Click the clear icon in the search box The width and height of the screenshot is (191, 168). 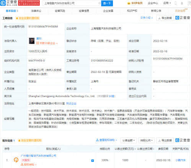(x=100, y=3)
